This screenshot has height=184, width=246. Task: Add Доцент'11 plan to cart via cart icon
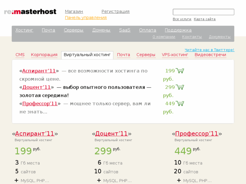pyautogui.click(x=180, y=87)
